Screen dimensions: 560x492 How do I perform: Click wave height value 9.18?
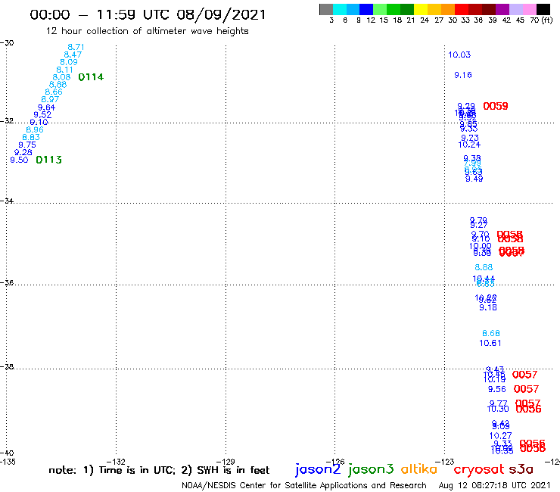tap(488, 307)
